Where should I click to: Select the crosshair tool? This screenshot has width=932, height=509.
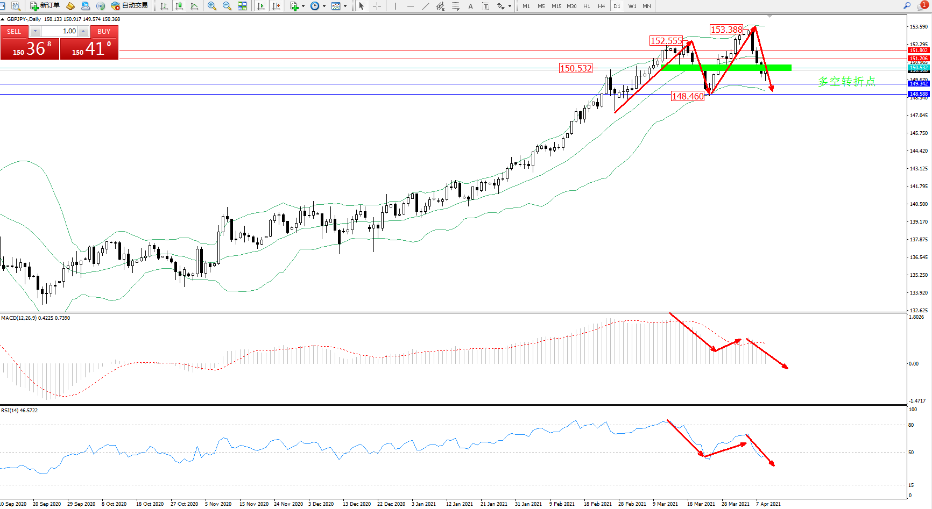(x=377, y=6)
